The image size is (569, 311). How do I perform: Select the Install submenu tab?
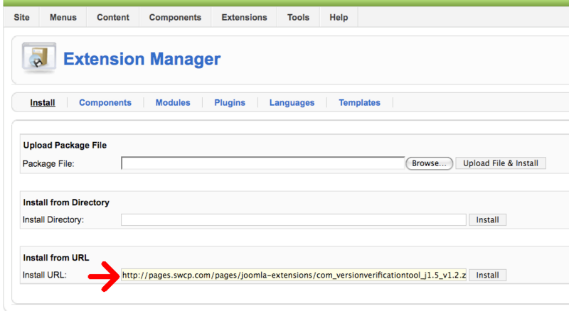pos(43,102)
